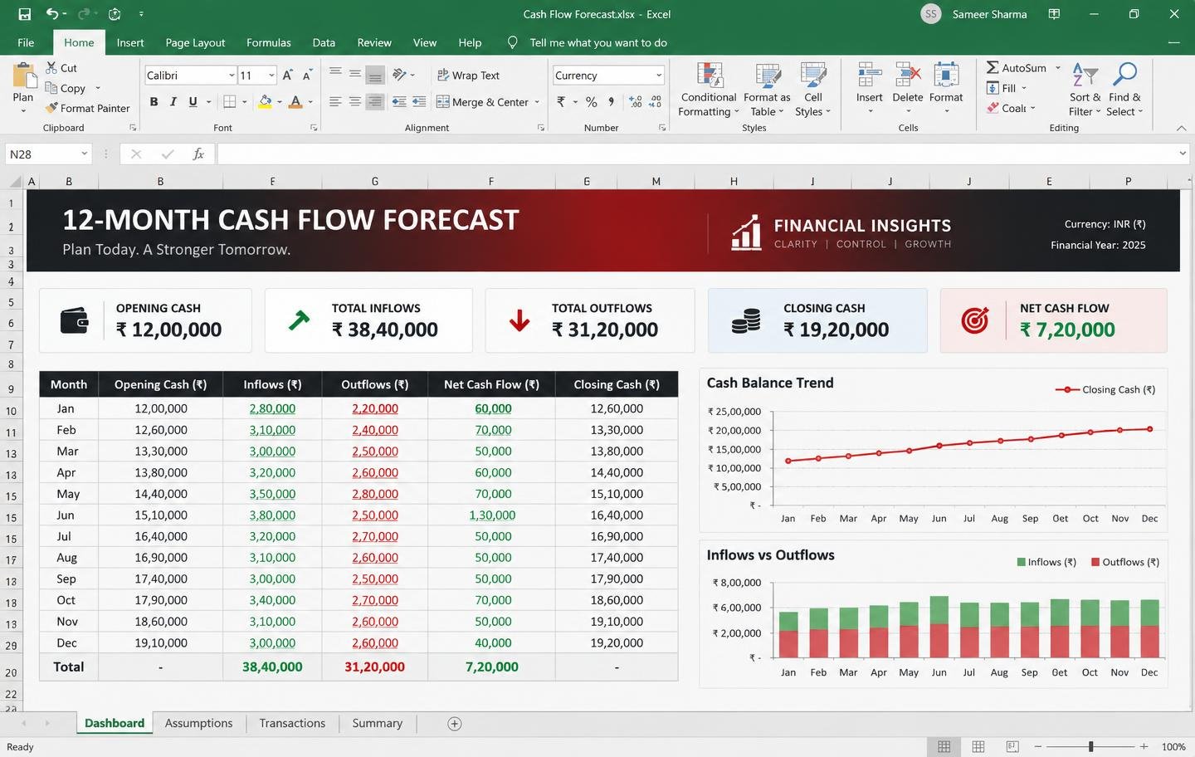The width and height of the screenshot is (1195, 757).
Task: Click the Fill button in Editing group
Action: tap(1006, 88)
